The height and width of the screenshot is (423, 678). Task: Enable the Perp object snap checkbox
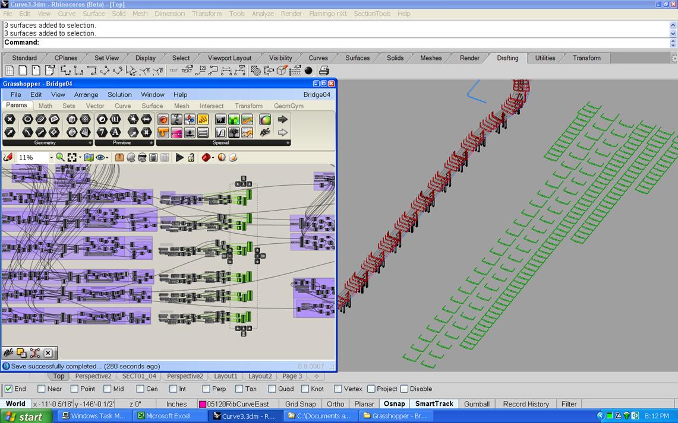tap(206, 389)
